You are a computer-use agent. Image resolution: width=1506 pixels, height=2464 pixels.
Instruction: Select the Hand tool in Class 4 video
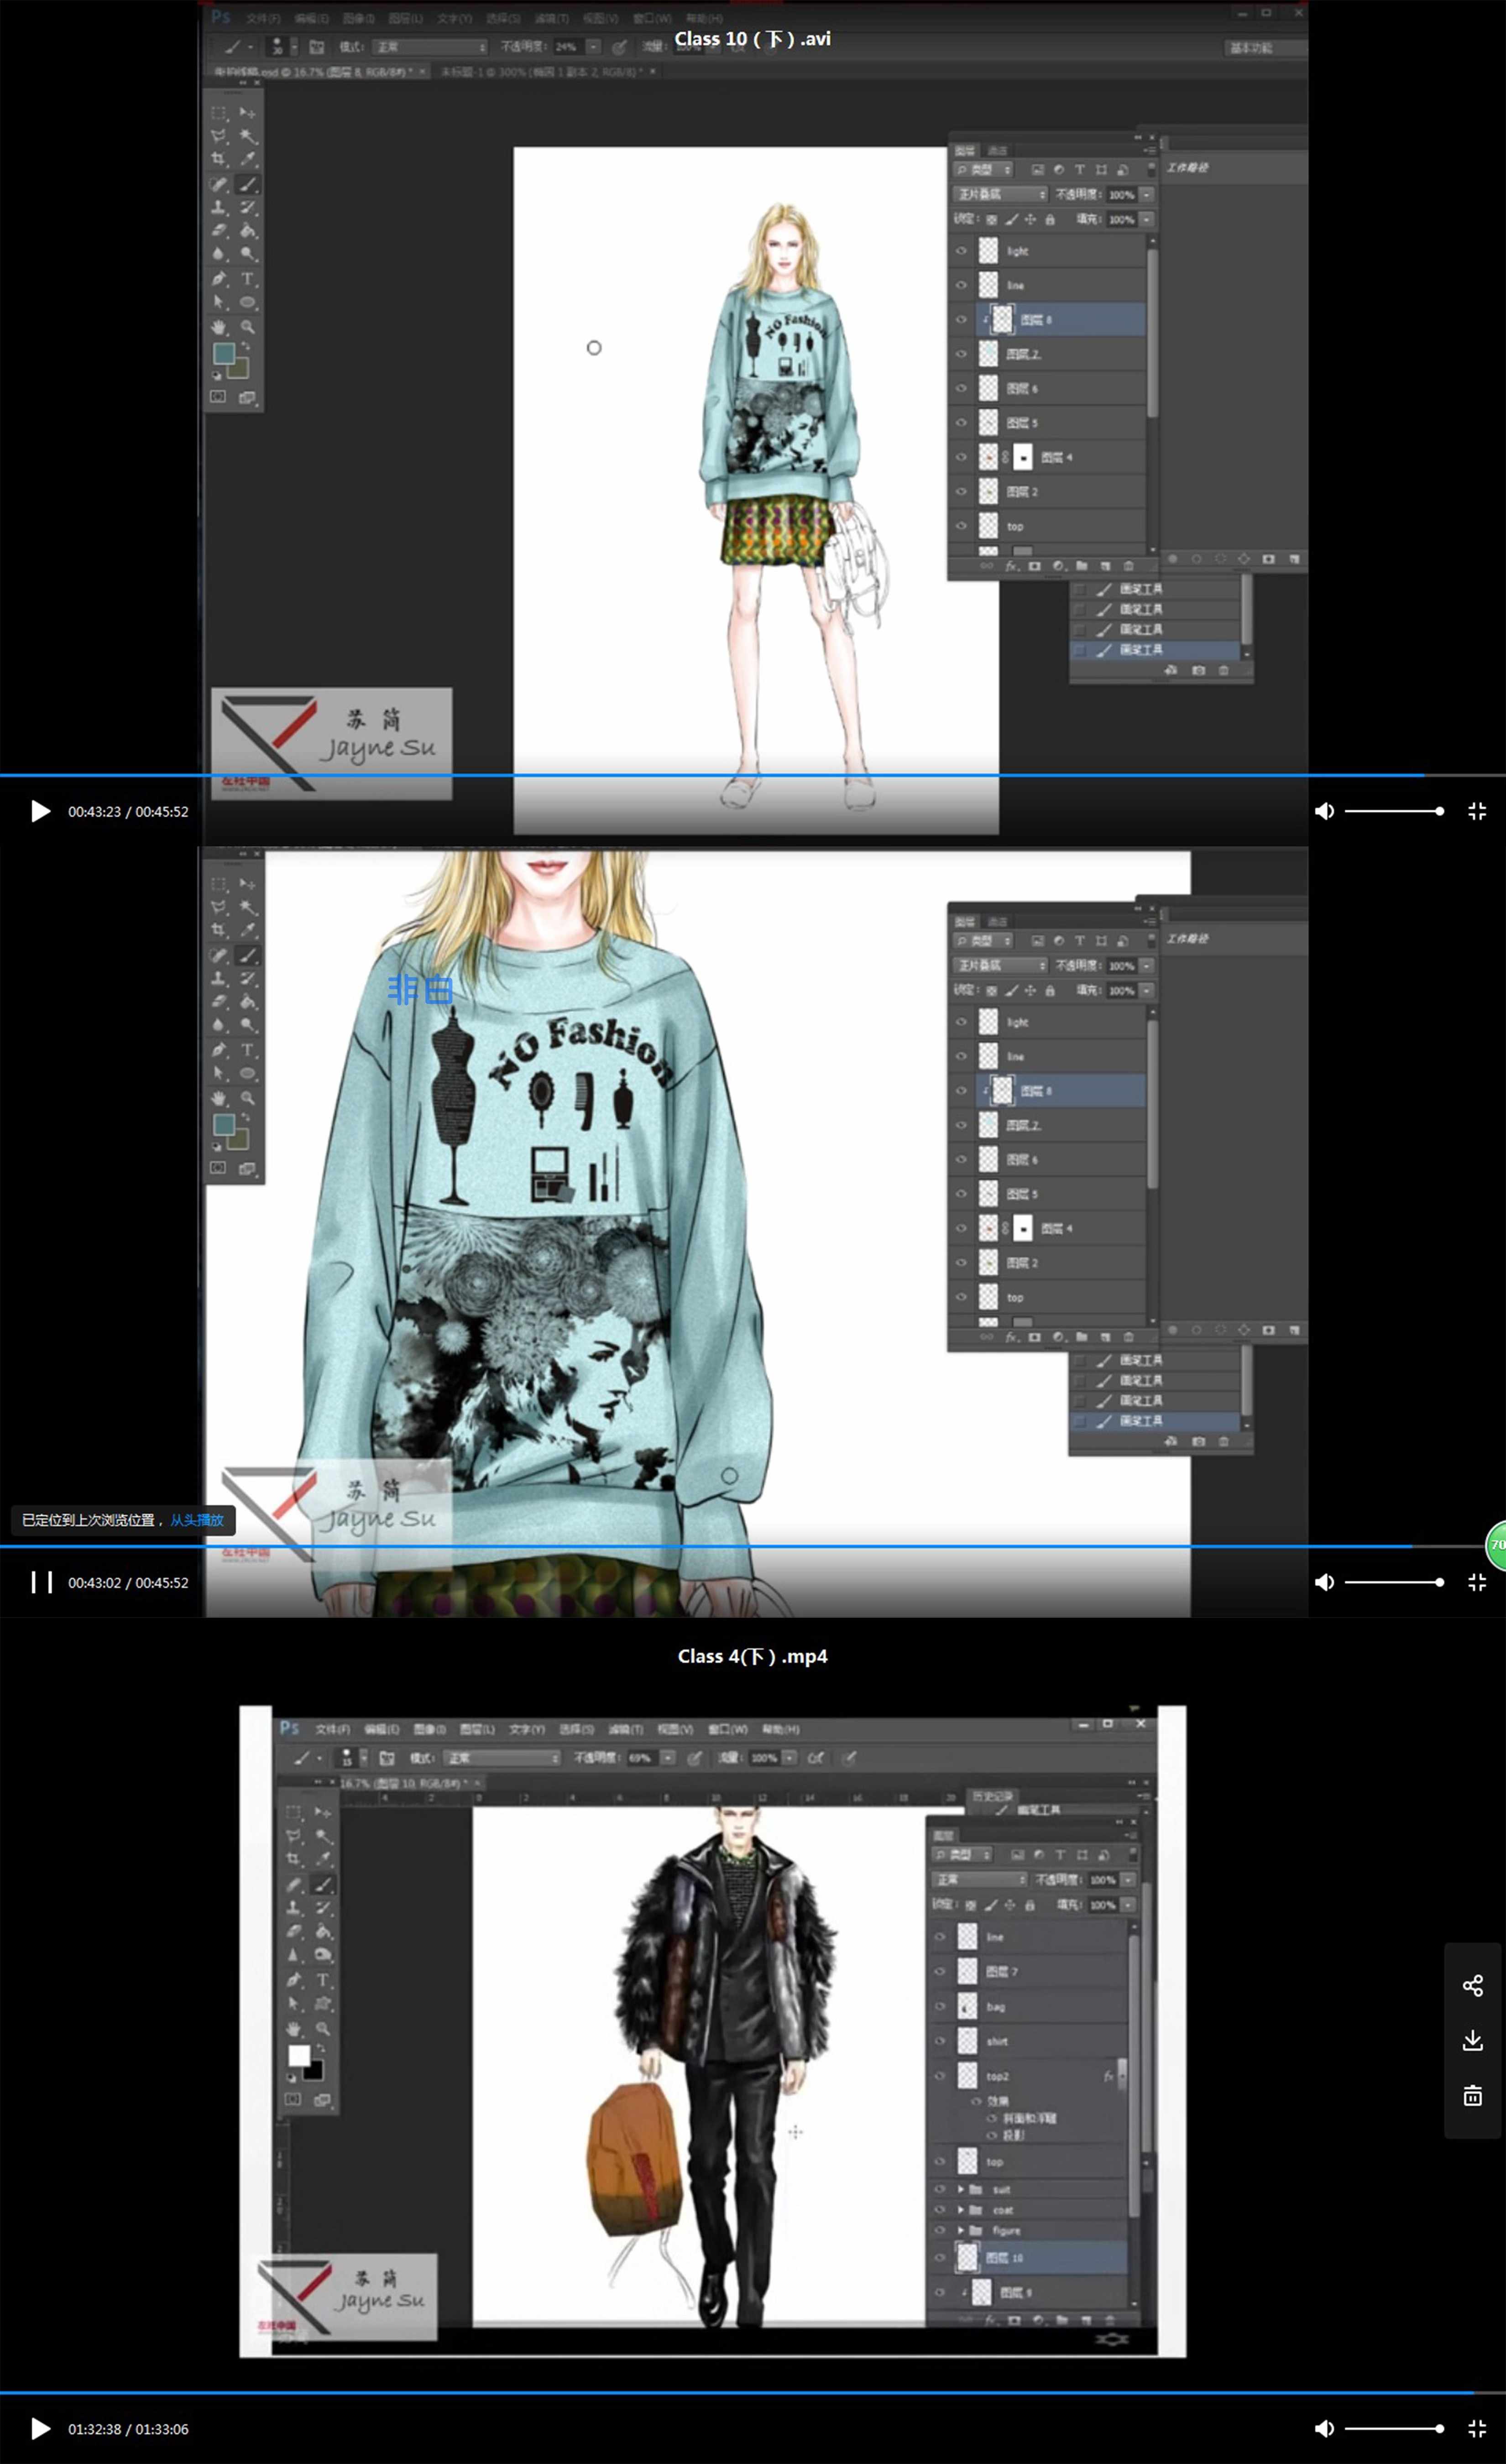tap(294, 2029)
